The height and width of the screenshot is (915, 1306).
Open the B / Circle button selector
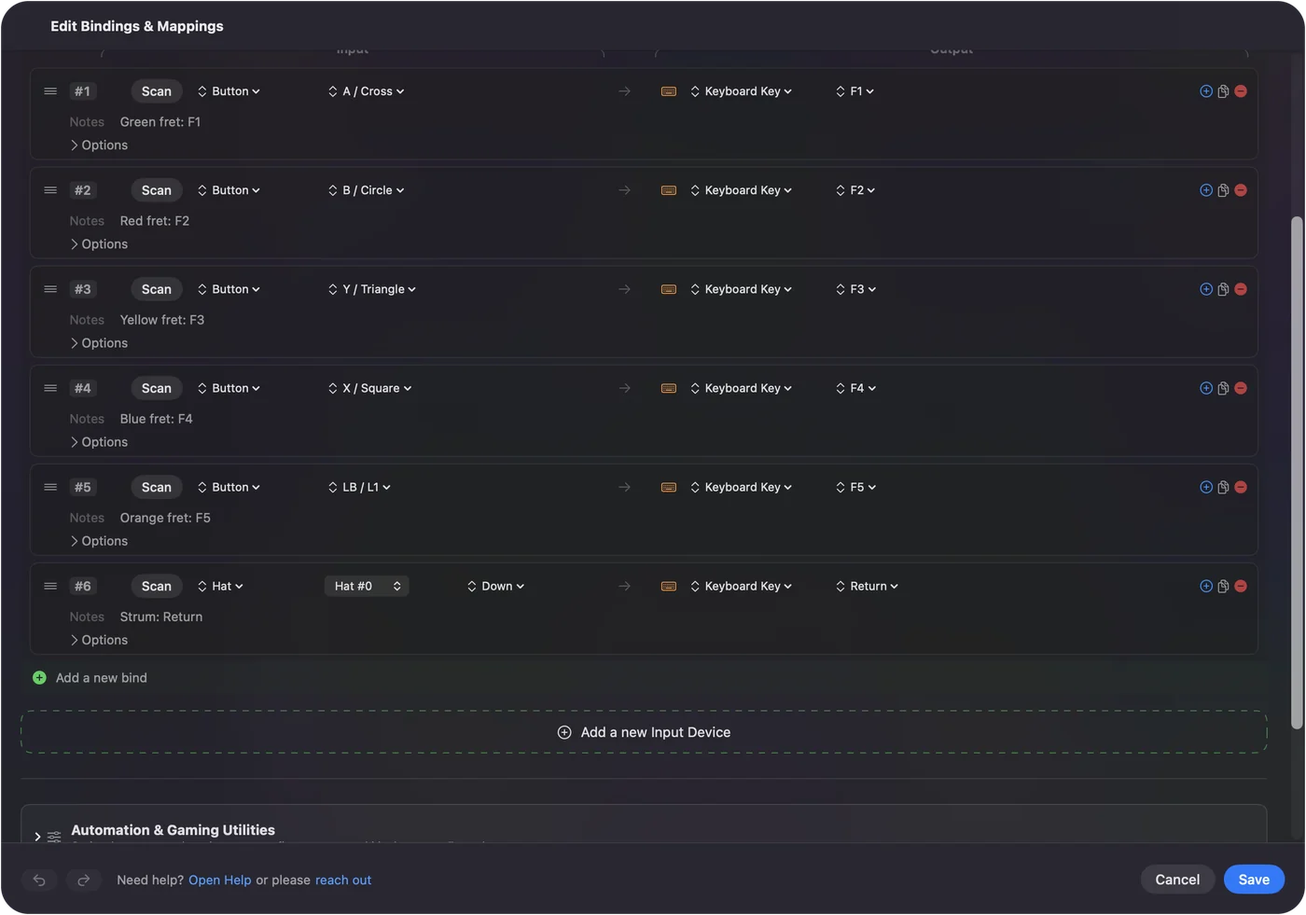click(x=367, y=190)
